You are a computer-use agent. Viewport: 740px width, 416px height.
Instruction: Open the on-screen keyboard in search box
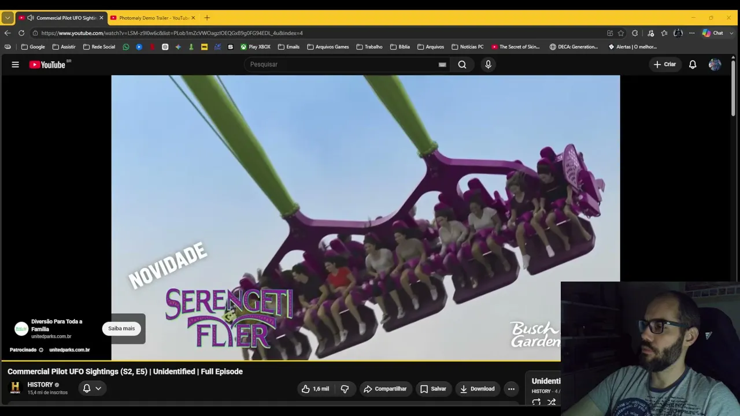442,65
